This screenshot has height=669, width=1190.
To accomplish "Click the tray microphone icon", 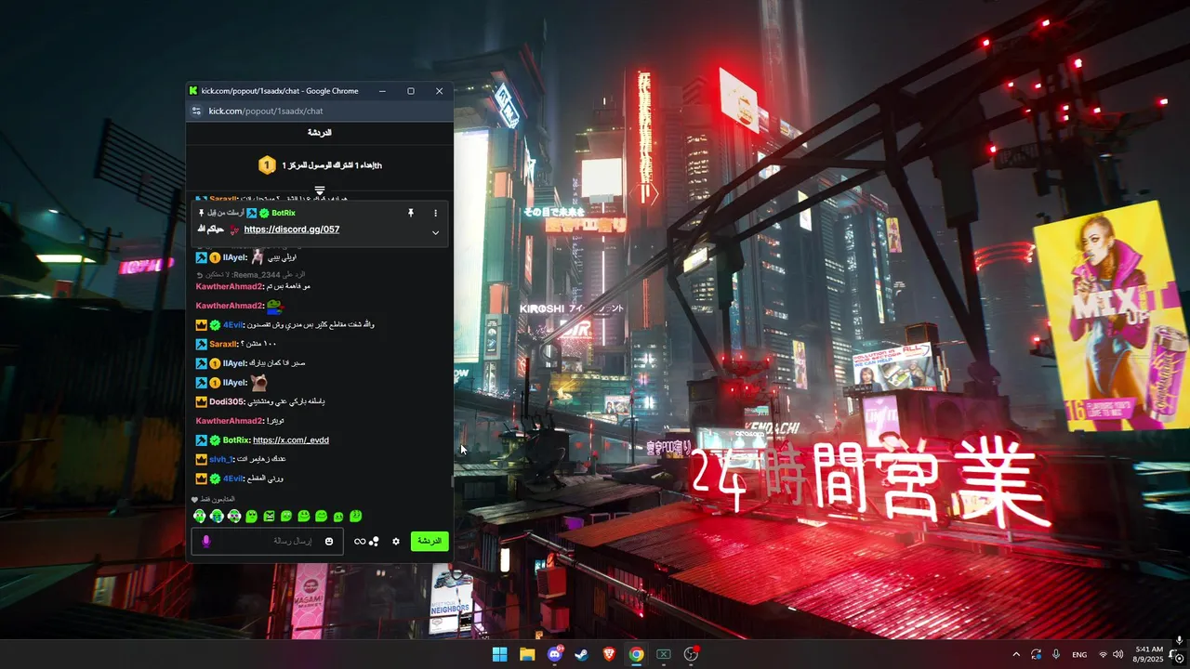I will (x=1056, y=654).
